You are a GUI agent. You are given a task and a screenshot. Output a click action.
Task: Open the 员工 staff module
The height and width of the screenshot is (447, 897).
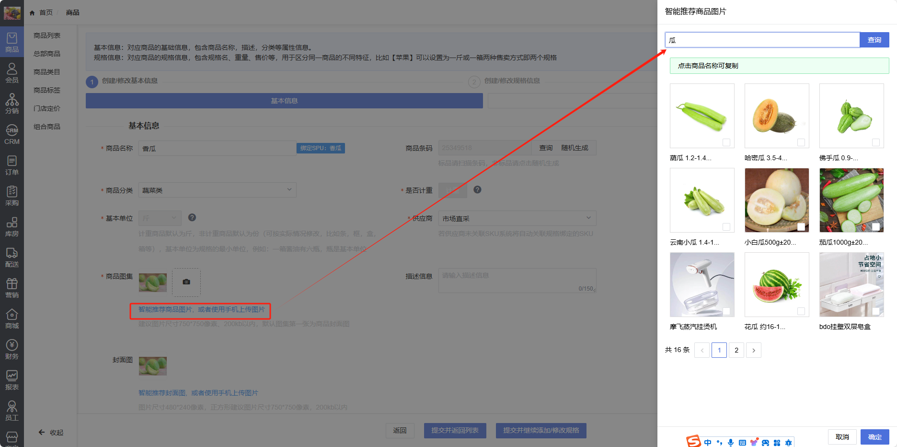coord(12,411)
